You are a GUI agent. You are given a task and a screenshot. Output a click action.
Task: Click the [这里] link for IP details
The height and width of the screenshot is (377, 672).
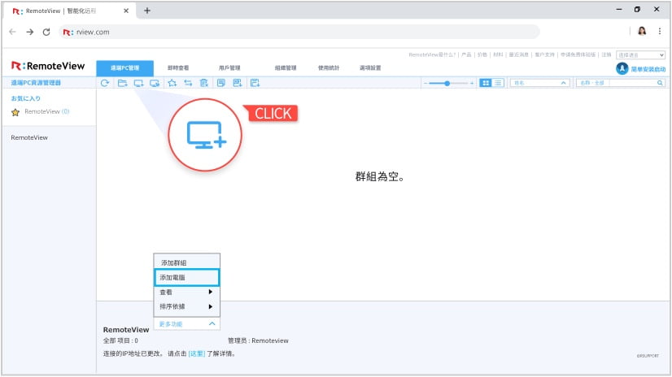coord(197,353)
